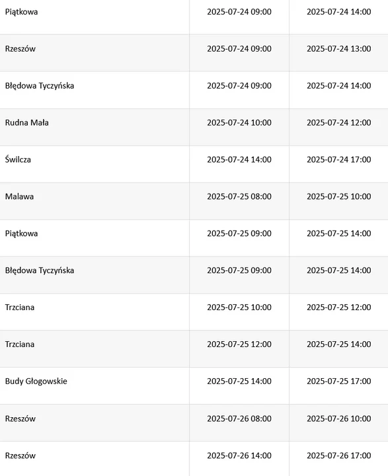
Task: Select start time 2025-07-25 08:00
Action: (239, 196)
